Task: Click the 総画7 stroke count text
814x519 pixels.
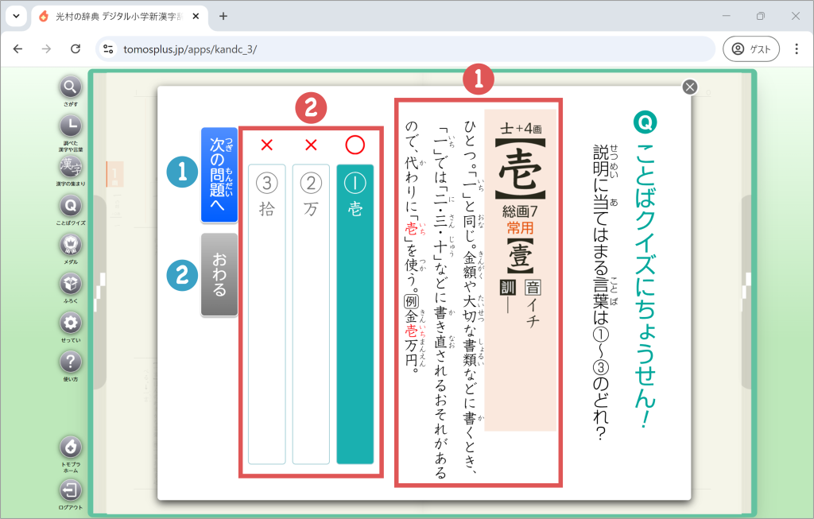Action: coord(520,211)
